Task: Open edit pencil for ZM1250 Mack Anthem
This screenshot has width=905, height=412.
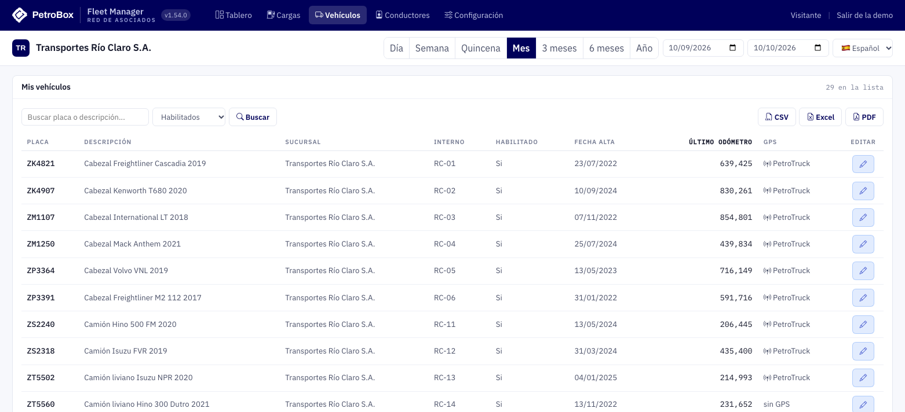Action: coord(863,244)
